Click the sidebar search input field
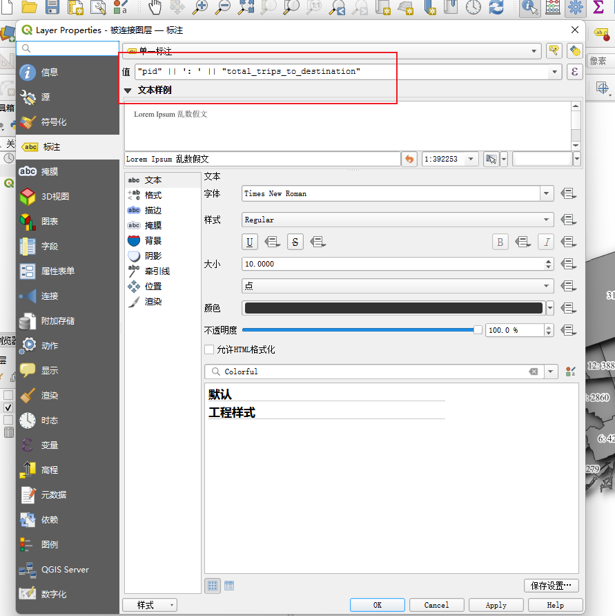The width and height of the screenshot is (615, 616). [68, 48]
